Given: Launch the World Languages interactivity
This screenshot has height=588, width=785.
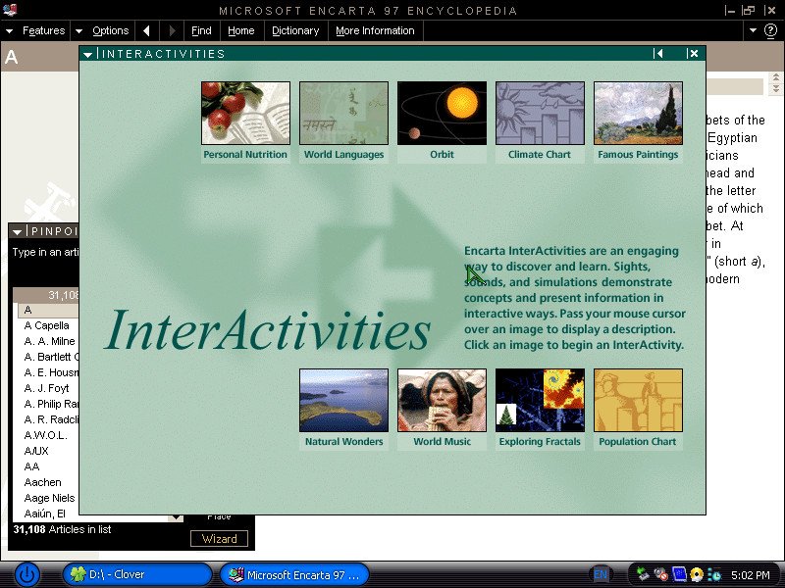Looking at the screenshot, I should 343,114.
